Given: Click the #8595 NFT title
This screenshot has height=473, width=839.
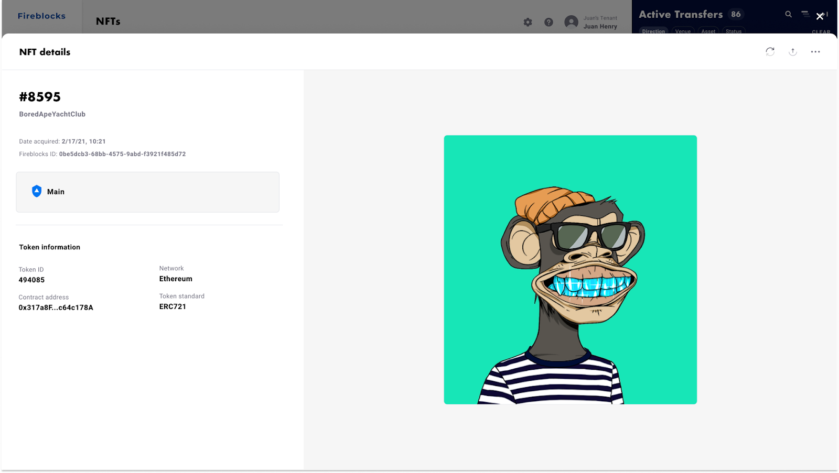Looking at the screenshot, I should pyautogui.click(x=40, y=97).
